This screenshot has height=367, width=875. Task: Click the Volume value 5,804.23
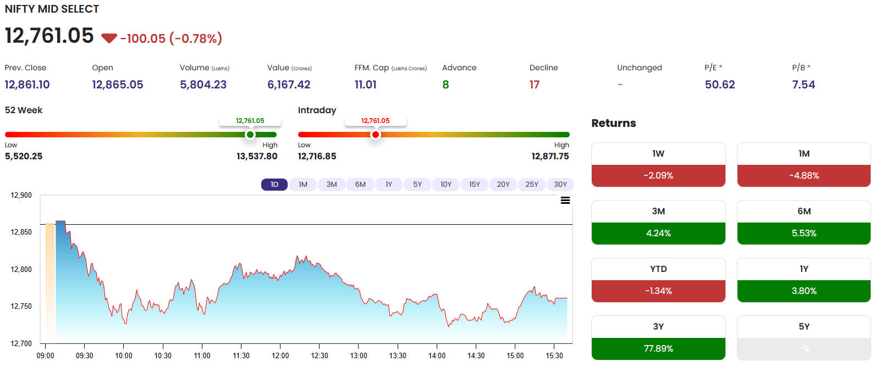[x=203, y=85]
